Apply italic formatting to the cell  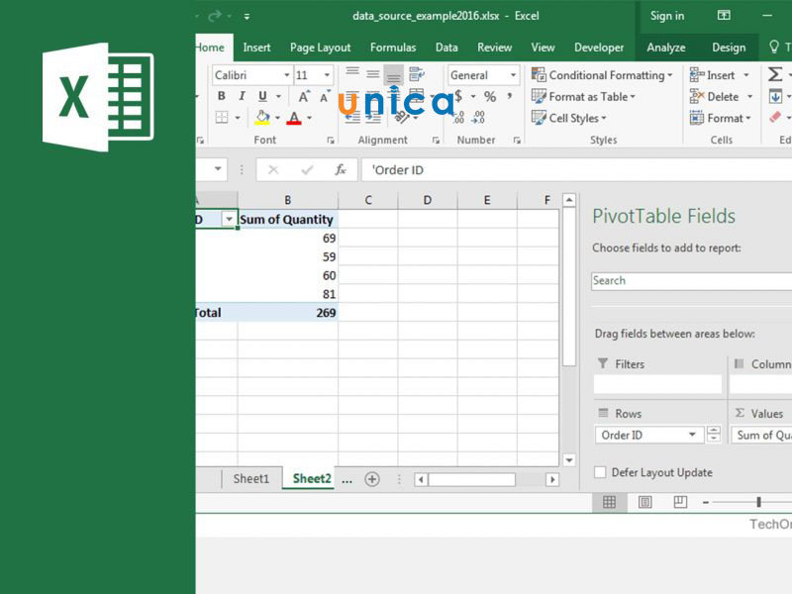coord(243,96)
